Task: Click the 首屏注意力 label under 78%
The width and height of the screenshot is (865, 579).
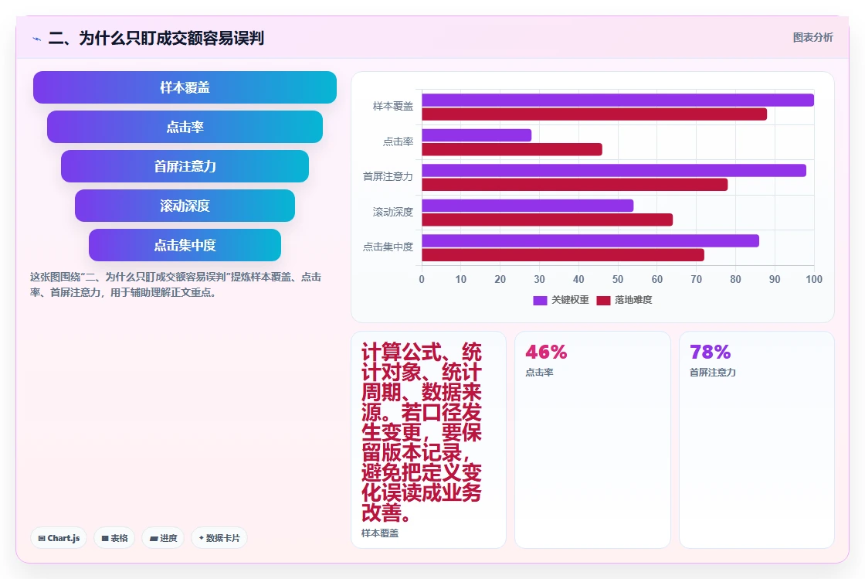Action: tap(712, 373)
